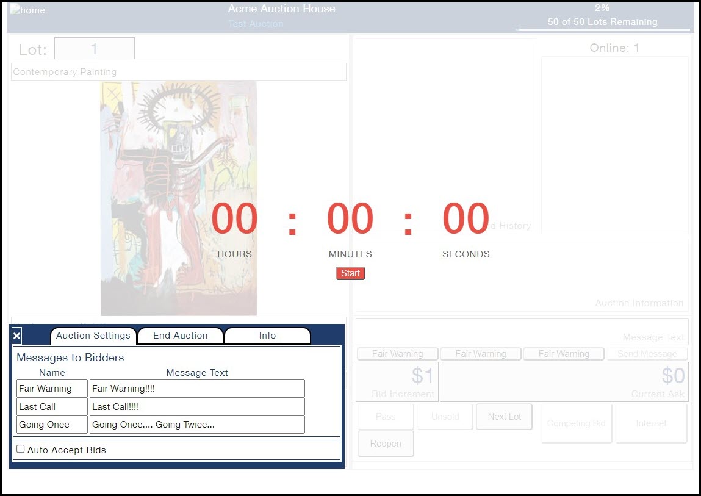This screenshot has height=496, width=701.
Task: Click the painting lot image
Action: [x=178, y=198]
